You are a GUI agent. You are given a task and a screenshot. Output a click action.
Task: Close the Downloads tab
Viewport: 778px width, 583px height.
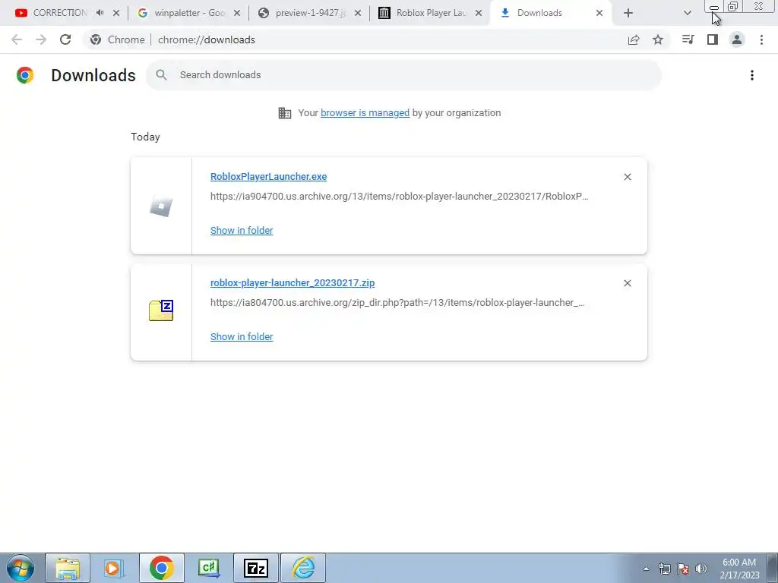599,14
